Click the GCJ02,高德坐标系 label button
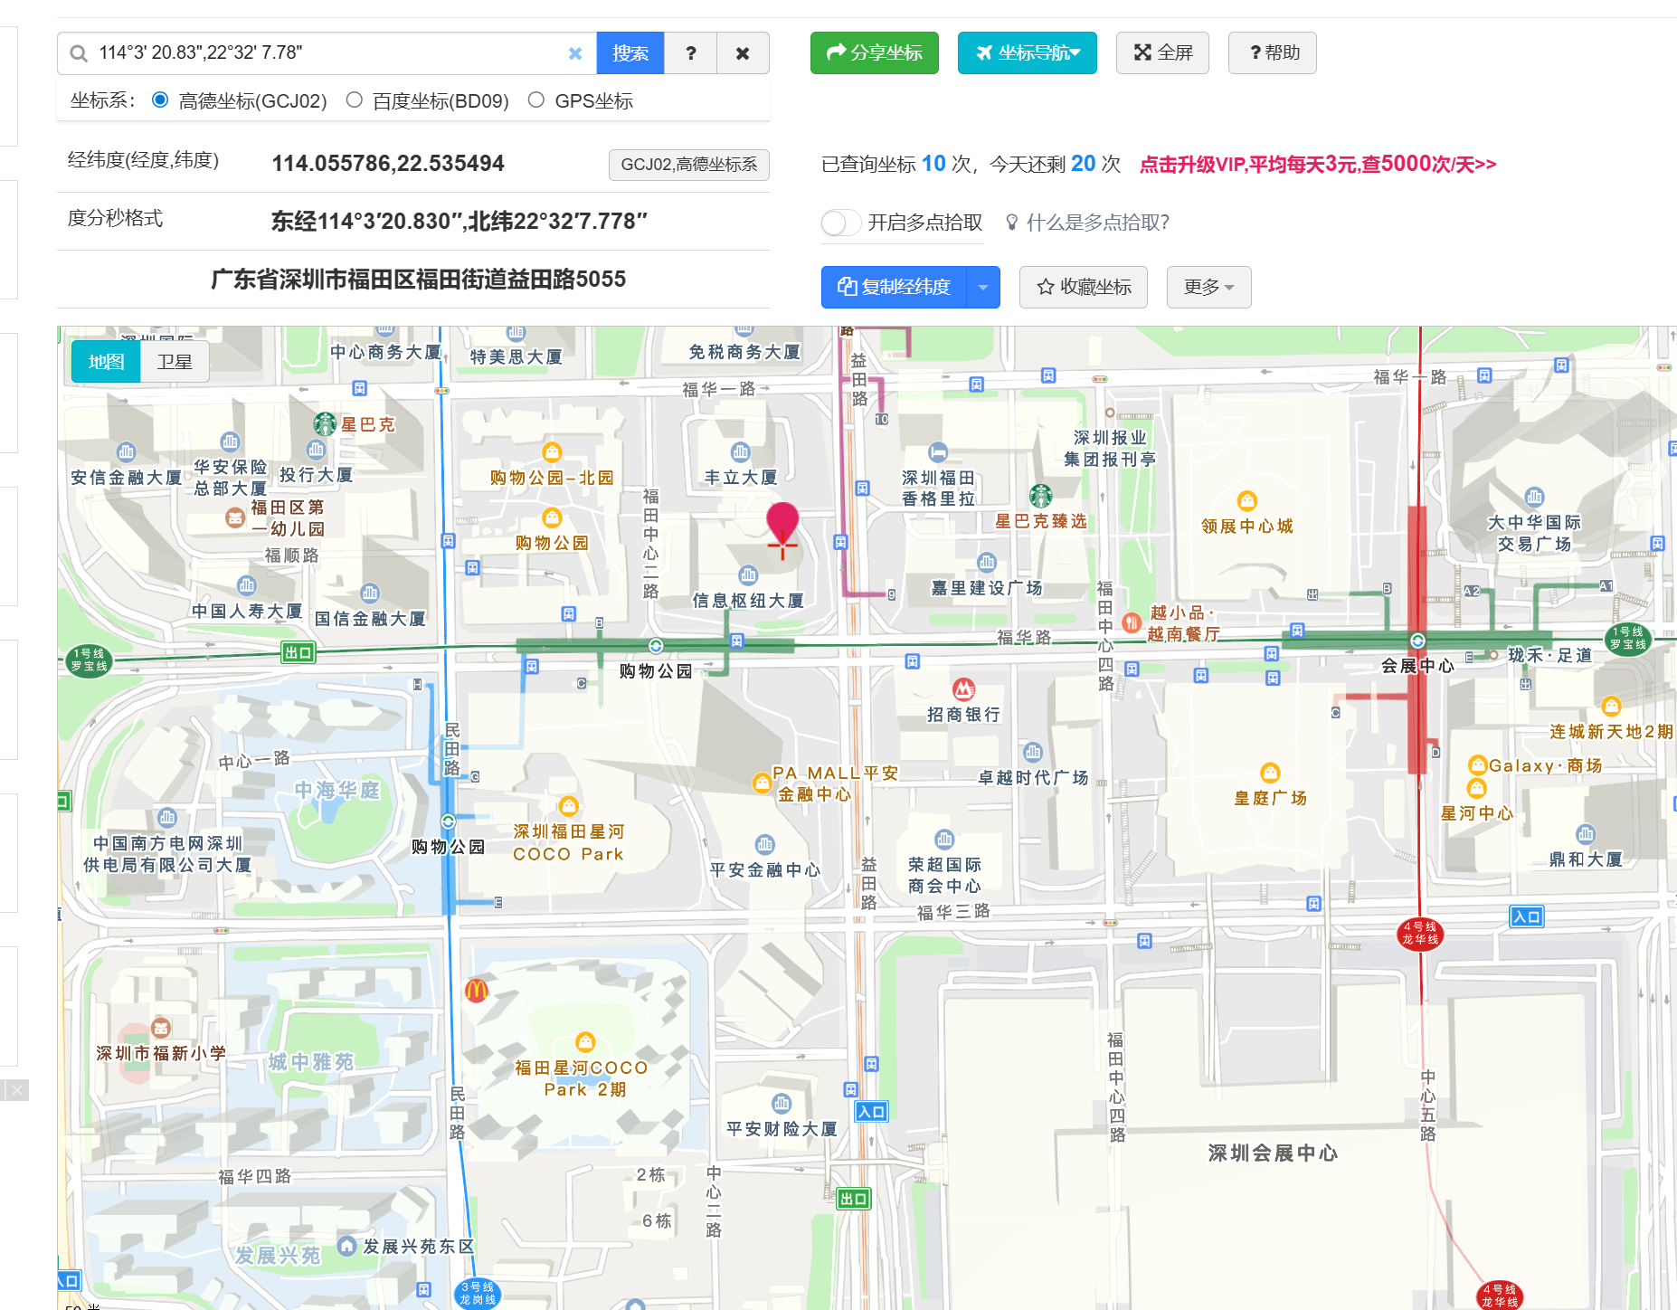The width and height of the screenshot is (1677, 1310). (x=689, y=165)
